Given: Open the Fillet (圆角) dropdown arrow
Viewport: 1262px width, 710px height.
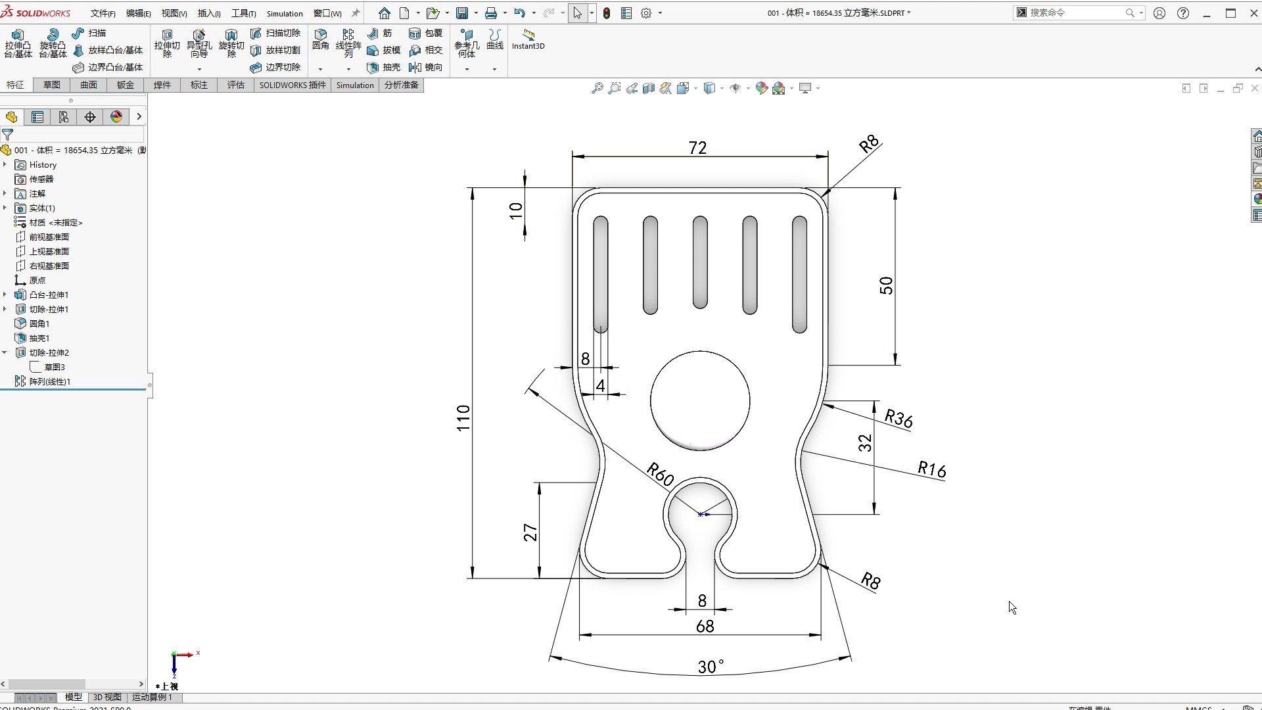Looking at the screenshot, I should coord(321,68).
